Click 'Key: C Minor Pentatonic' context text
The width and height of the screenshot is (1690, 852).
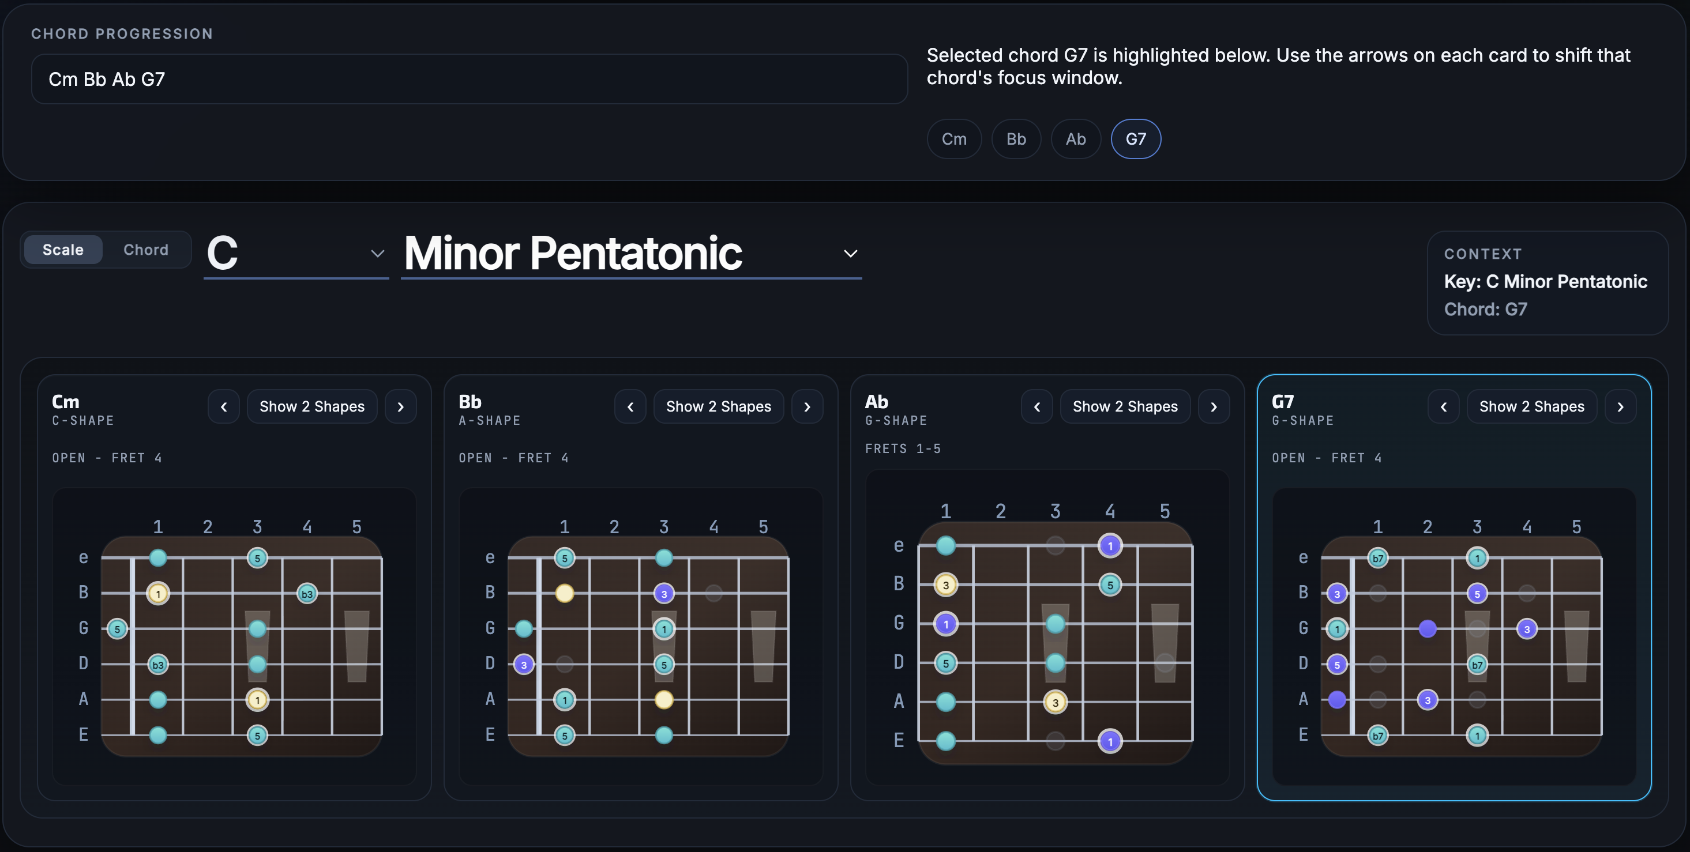(x=1546, y=281)
